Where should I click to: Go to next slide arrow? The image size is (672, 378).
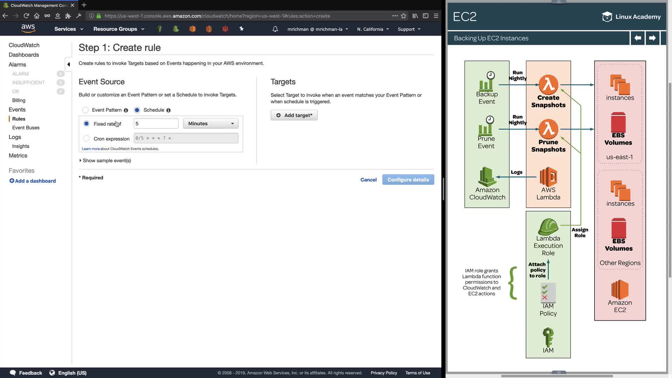[652, 38]
